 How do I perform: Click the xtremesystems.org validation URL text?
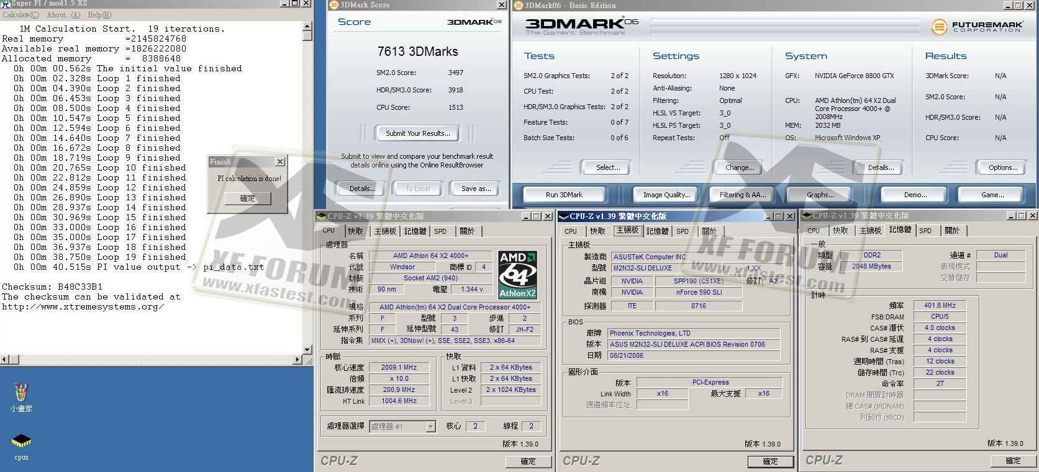click(83, 306)
